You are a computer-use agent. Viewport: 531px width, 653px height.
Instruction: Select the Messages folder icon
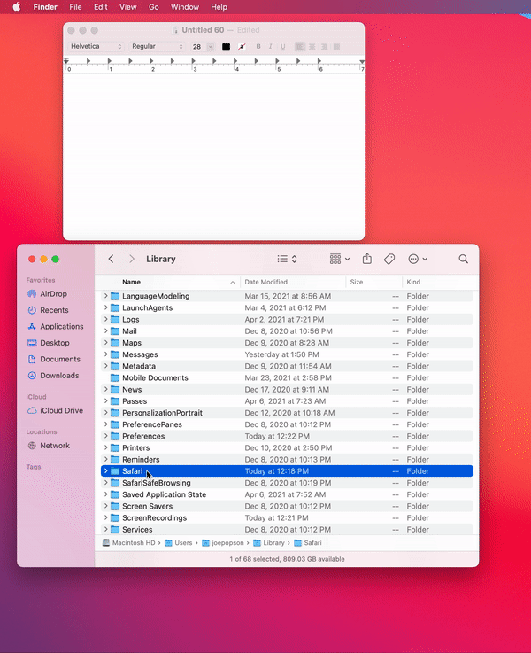point(115,354)
